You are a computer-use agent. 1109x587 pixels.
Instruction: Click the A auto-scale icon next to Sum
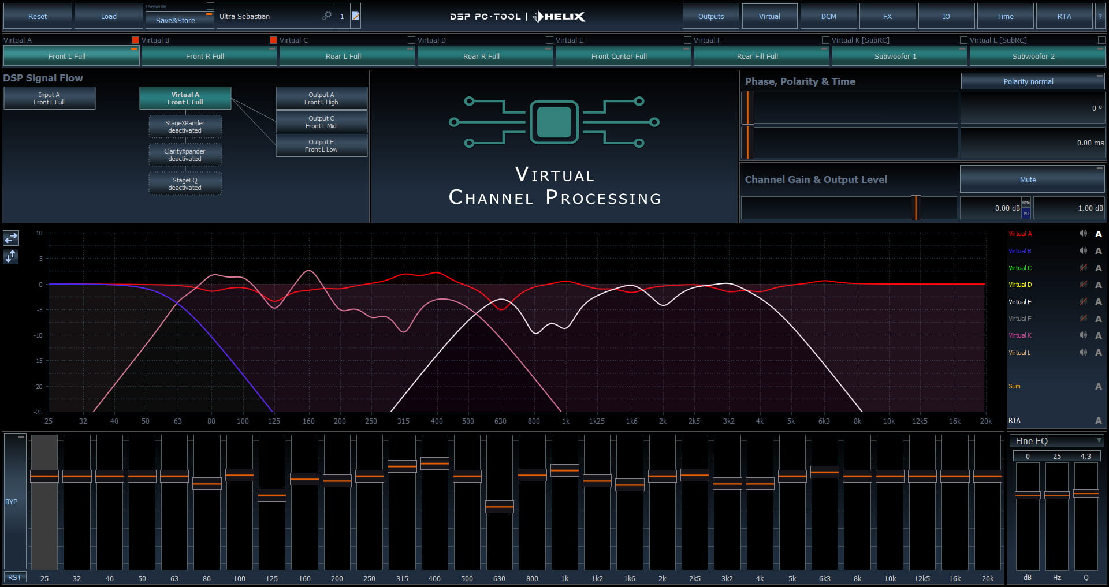[1099, 386]
